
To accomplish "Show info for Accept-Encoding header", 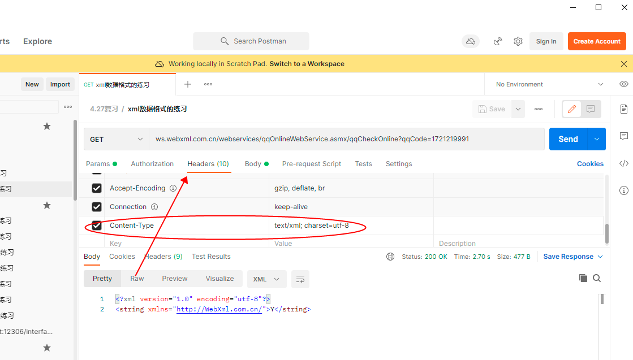I will (173, 188).
